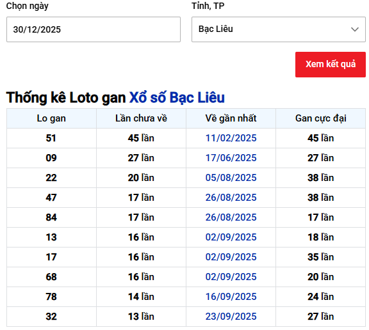Open the Tỉnh, TP dropdown showing Bạc Liêu

(279, 29)
